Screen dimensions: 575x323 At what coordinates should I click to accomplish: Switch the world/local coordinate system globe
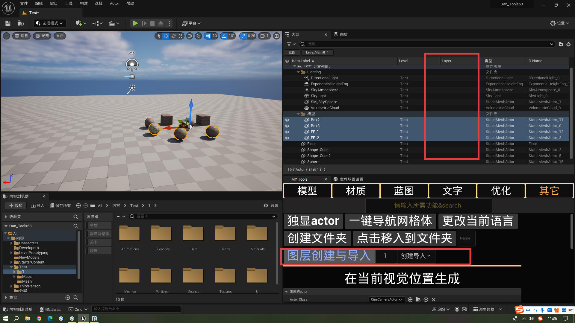coord(190,36)
